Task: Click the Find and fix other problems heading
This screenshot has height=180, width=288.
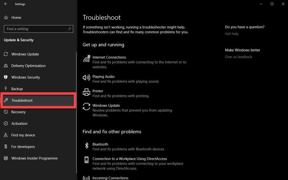Action: 112,132
